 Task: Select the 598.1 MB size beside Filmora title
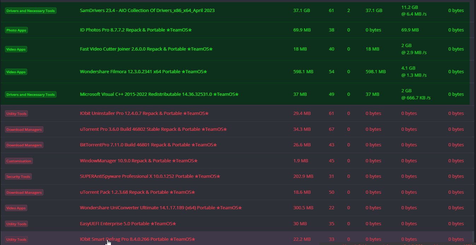(x=303, y=72)
